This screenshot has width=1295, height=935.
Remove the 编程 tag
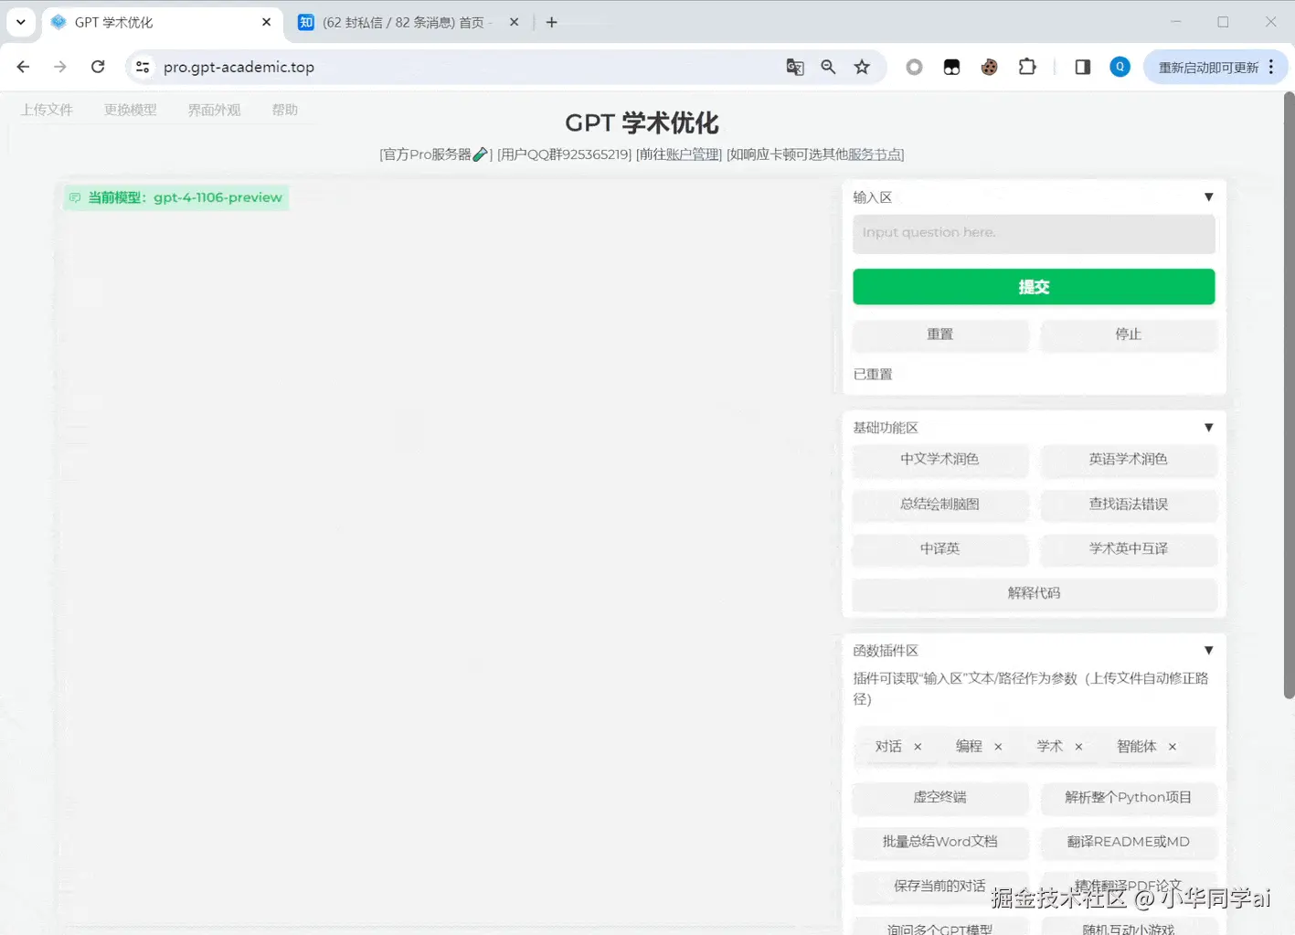click(x=998, y=747)
